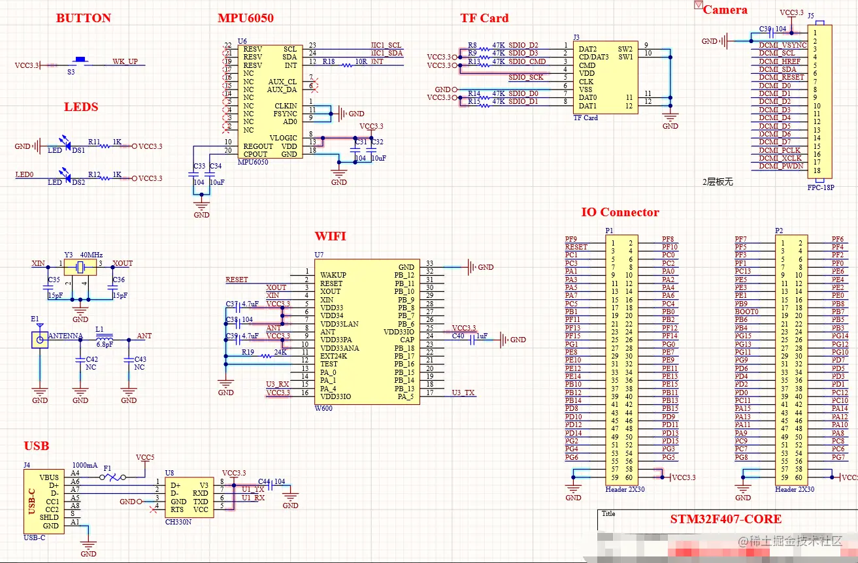This screenshot has width=858, height=563.
Task: Click the LEDS section title
Action: (x=81, y=107)
